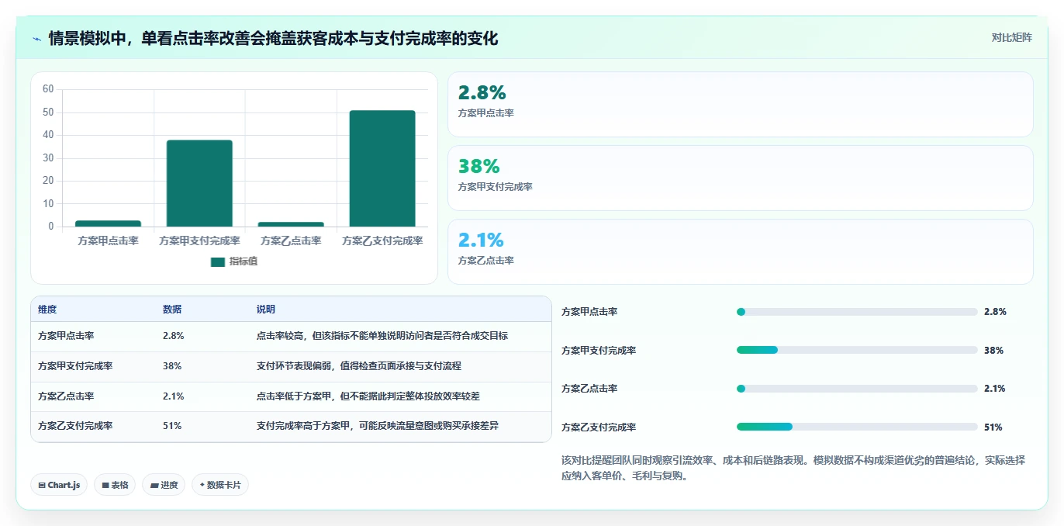
Task: Click the lightning icon beside the title
Action: 37,38
